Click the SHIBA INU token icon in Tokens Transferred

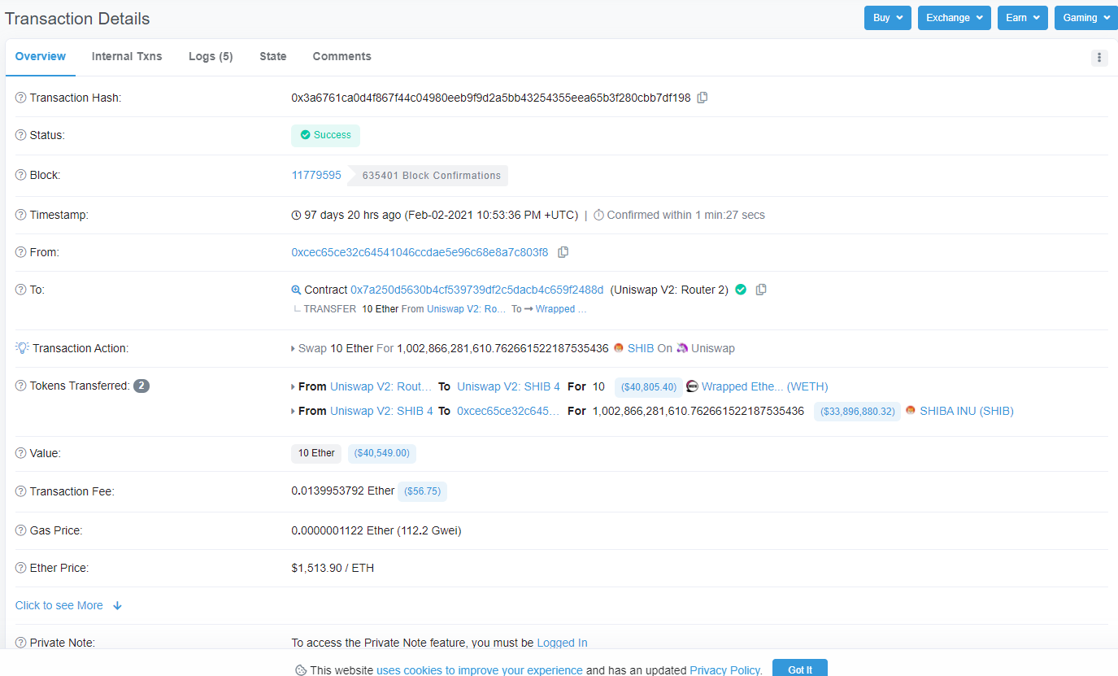911,411
